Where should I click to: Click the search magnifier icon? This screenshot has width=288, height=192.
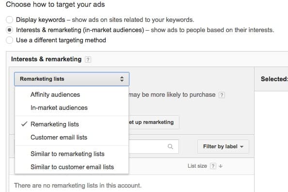point(170,146)
